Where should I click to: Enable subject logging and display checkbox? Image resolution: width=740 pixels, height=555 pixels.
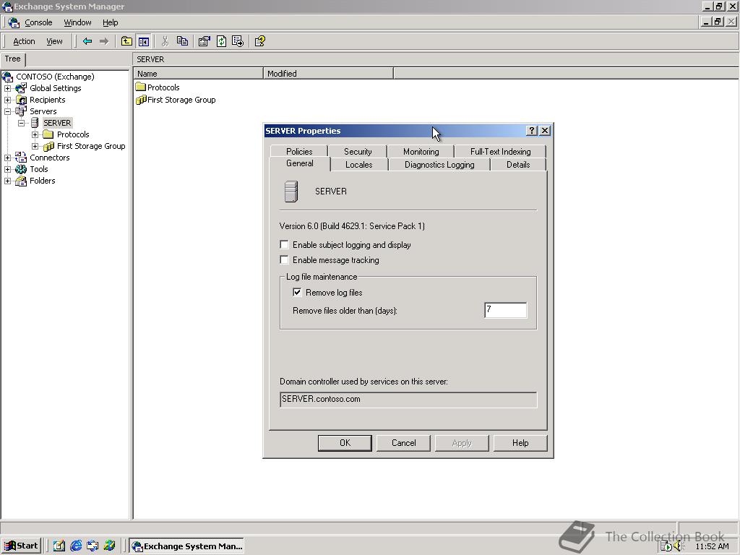[284, 244]
